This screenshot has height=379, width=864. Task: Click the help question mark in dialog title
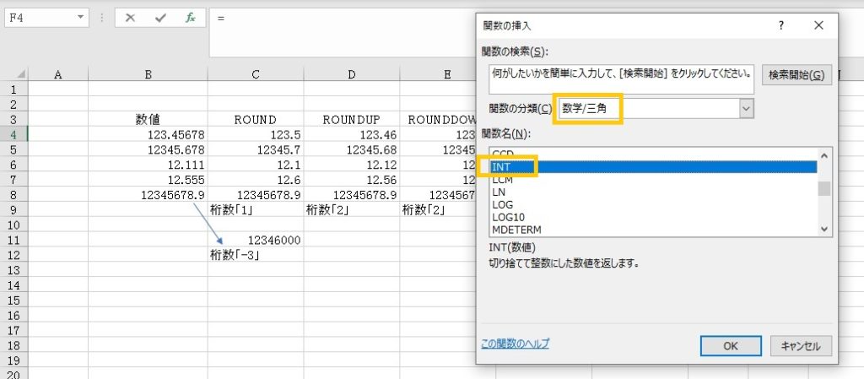pos(780,25)
